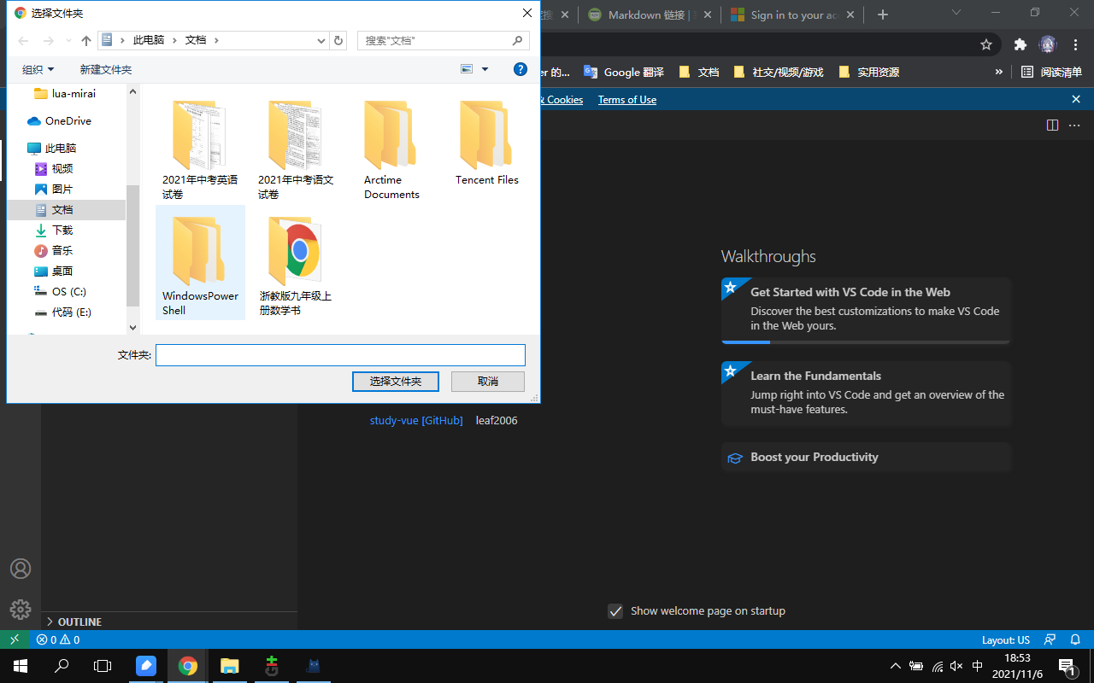1094x683 pixels.
Task: Uncheck Show welcome page on startup
Action: tap(615, 611)
